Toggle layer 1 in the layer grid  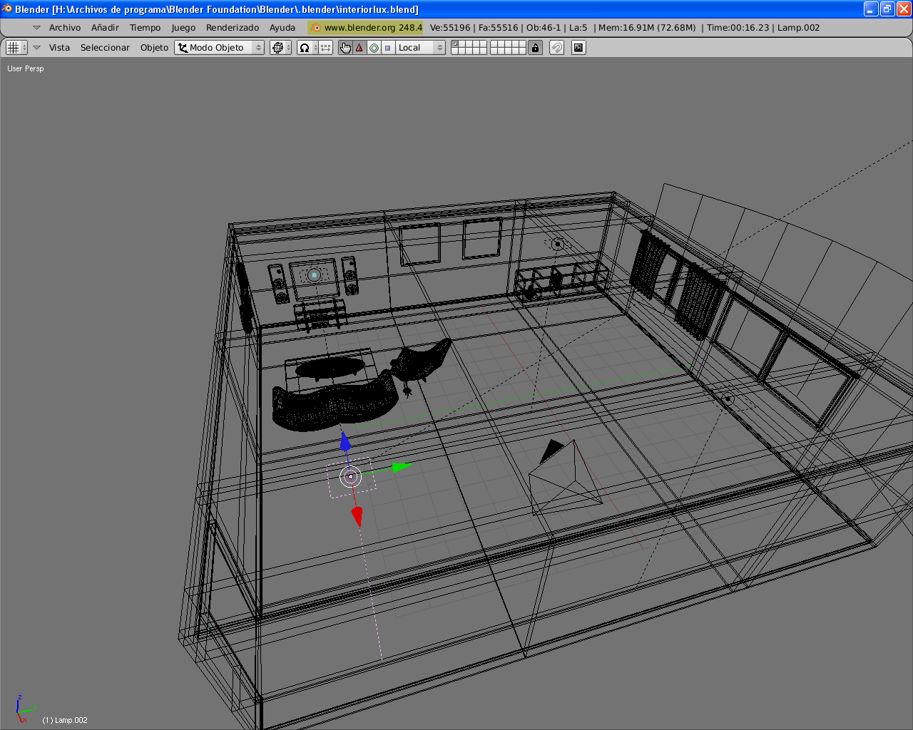pos(455,44)
